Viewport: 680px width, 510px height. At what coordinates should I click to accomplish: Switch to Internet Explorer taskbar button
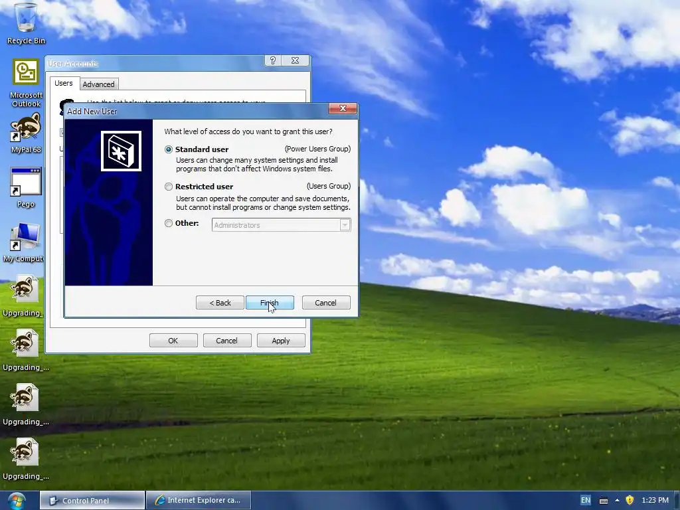pos(199,501)
